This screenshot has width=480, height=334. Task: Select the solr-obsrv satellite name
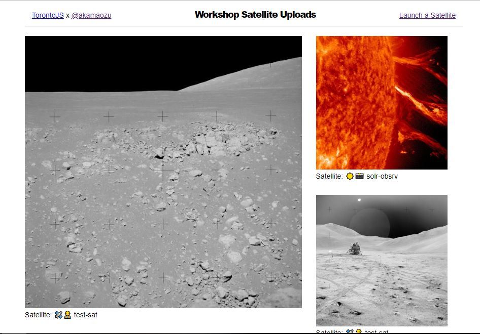tap(382, 176)
